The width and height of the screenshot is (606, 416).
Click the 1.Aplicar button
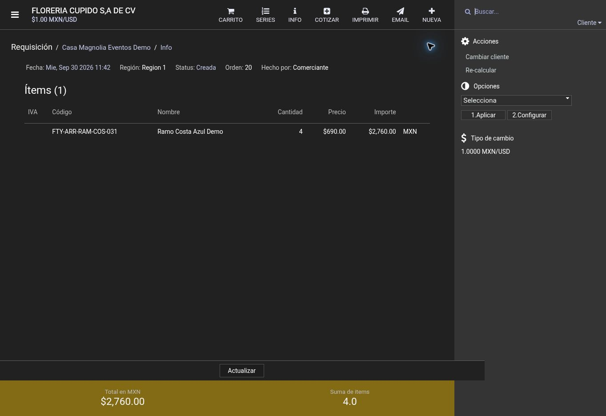click(483, 115)
